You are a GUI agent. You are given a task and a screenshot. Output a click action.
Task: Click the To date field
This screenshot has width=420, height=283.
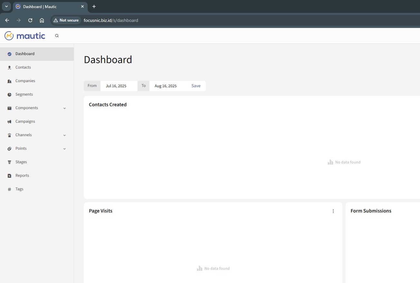[167, 86]
